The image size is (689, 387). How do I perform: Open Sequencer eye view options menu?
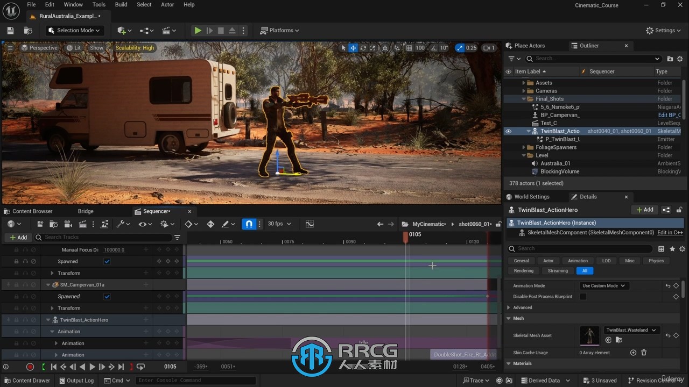pyautogui.click(x=145, y=224)
